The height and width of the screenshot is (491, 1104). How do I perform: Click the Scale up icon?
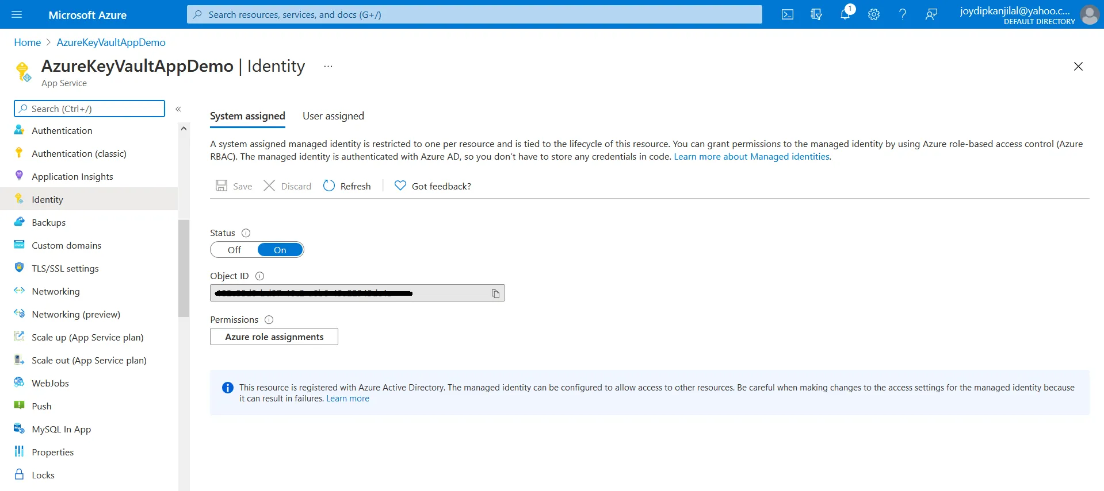coord(19,337)
